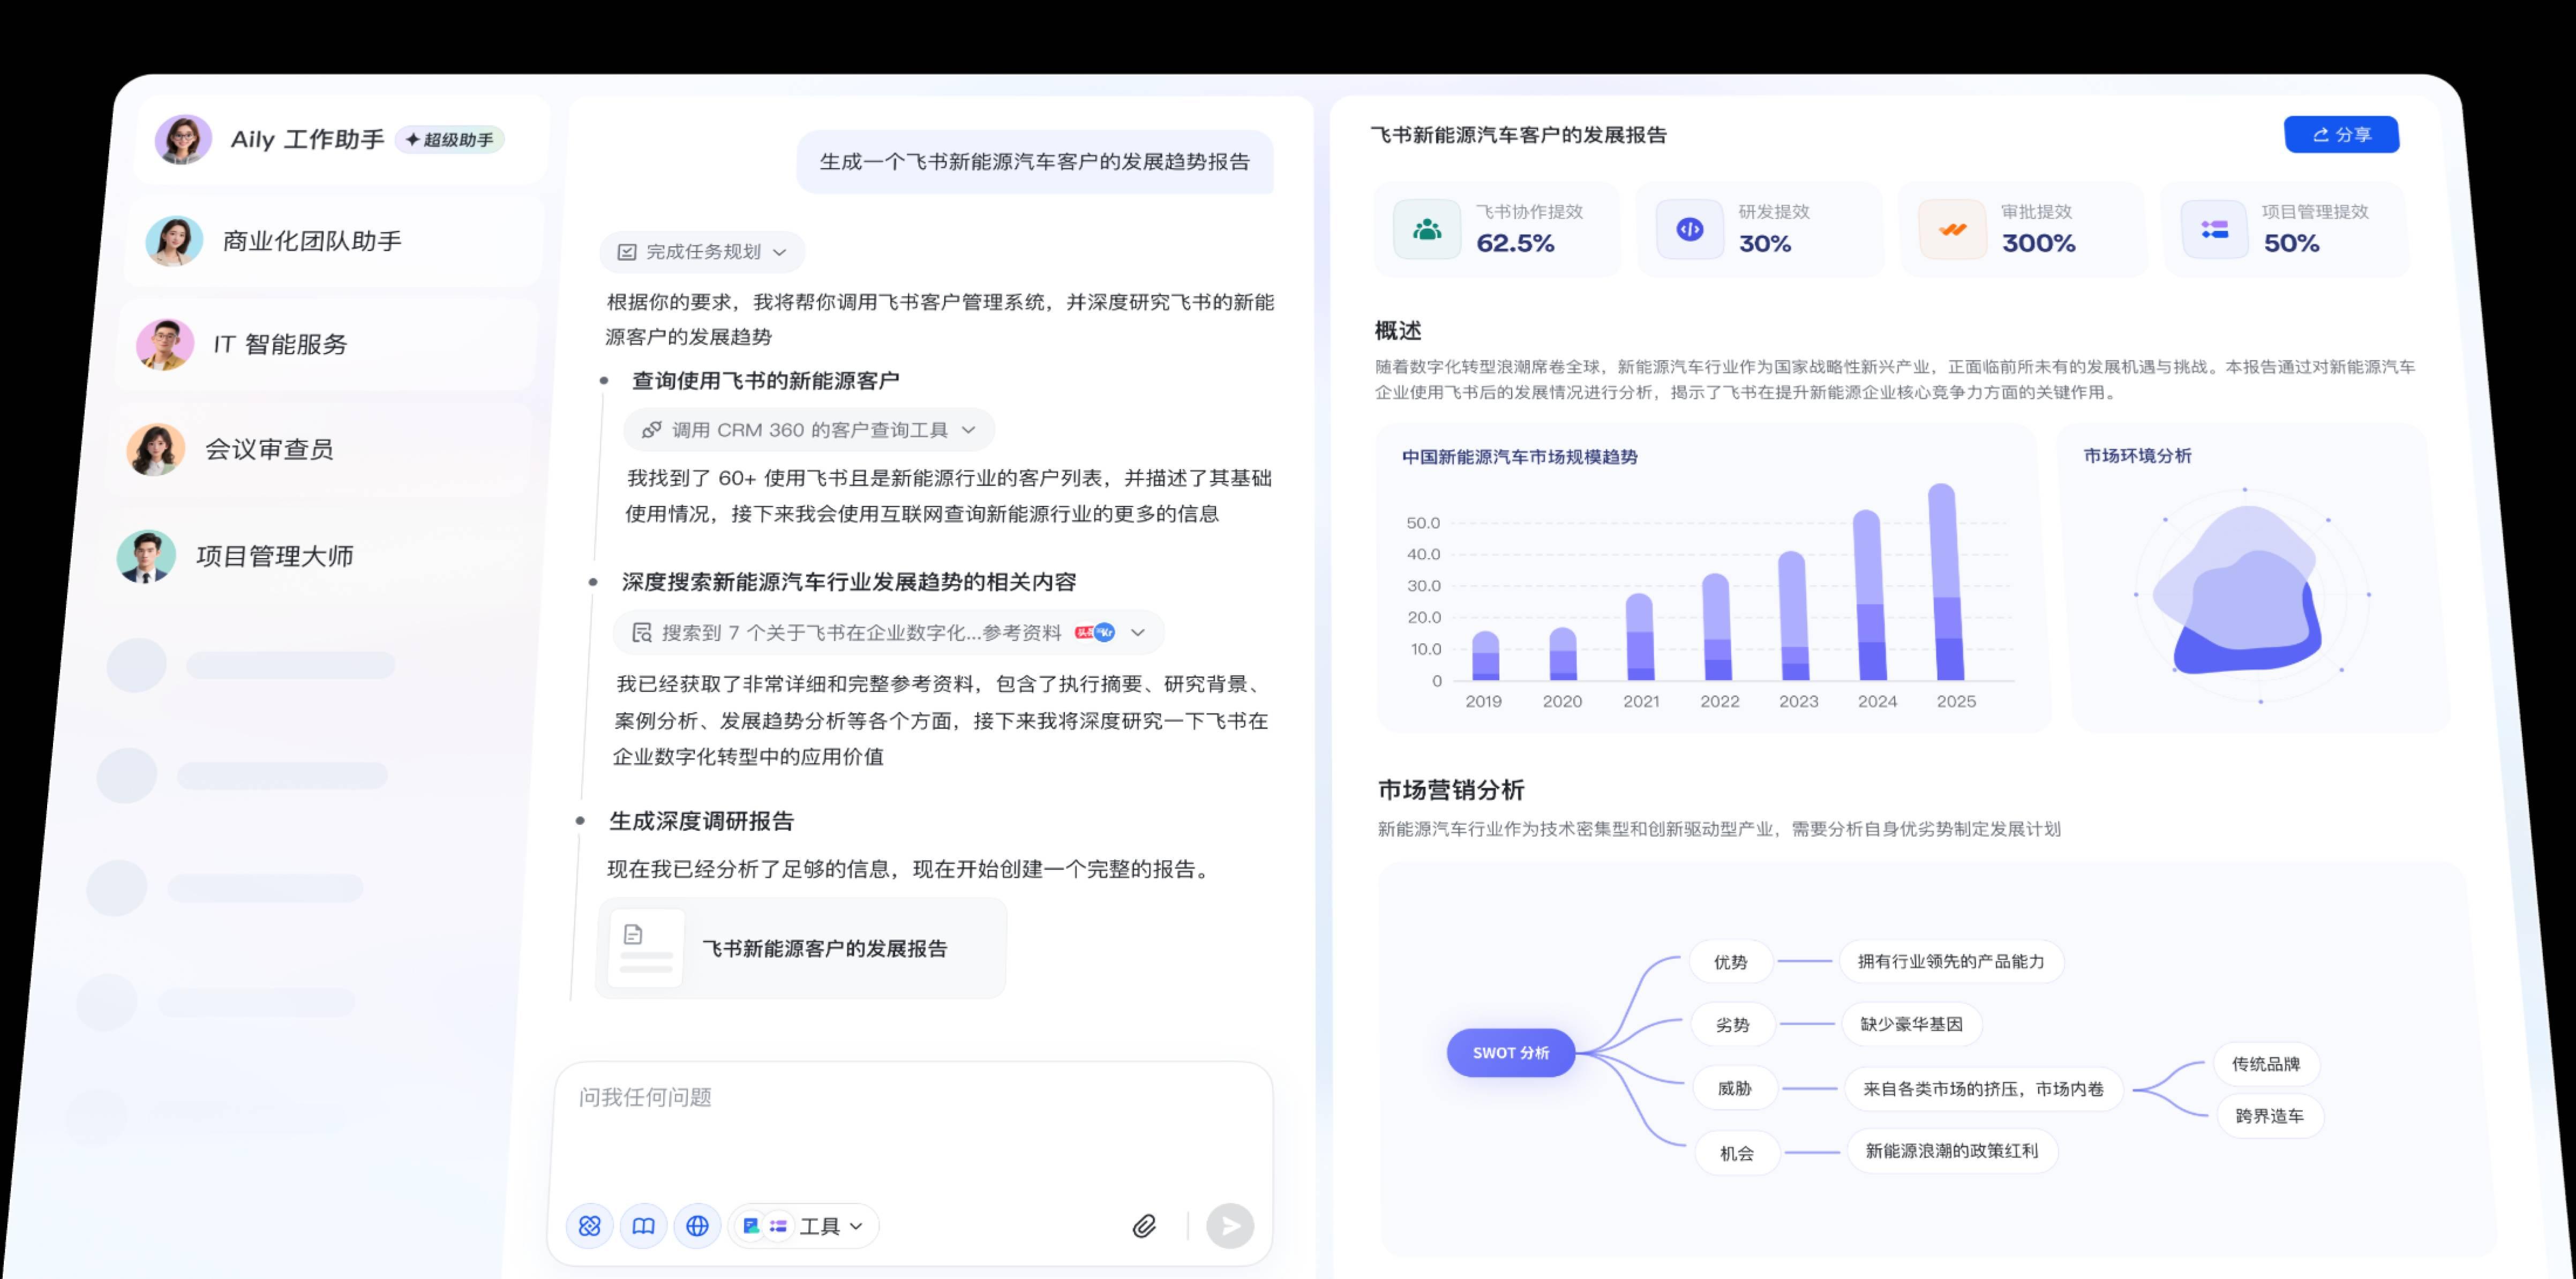Click the paperclip attachment icon

pyautogui.click(x=1144, y=1226)
